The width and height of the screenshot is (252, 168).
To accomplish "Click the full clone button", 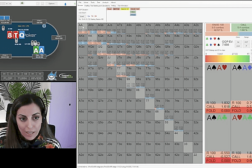I will tap(238, 42).
